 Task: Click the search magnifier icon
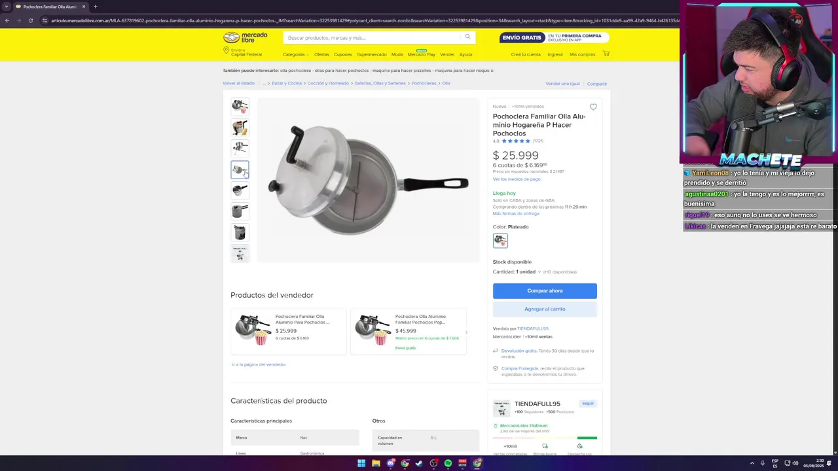coord(467,37)
